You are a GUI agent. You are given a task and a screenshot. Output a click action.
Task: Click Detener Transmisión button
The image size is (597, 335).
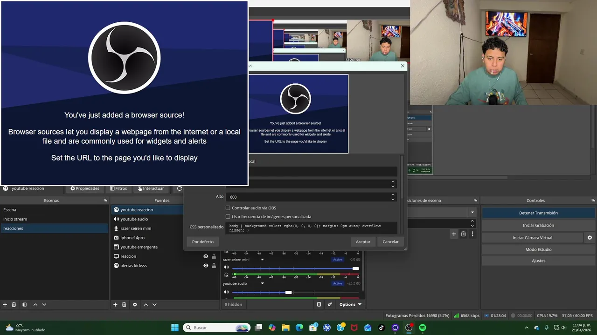point(538,213)
